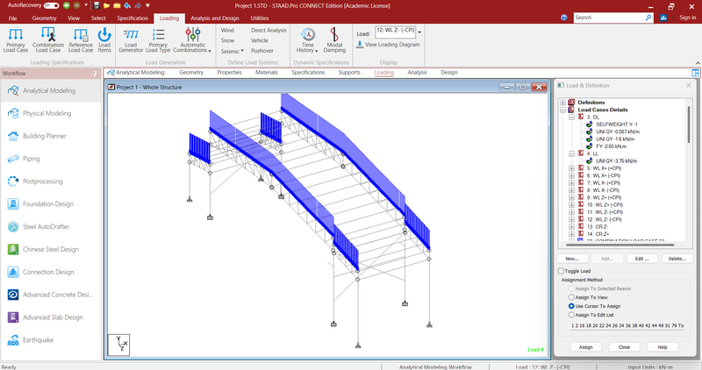Open the Specification ribbon tab

[133, 18]
